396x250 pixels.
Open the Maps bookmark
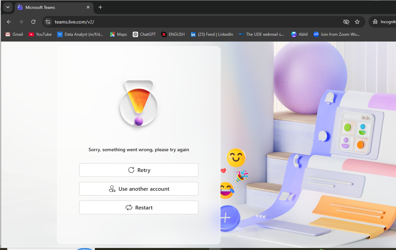[118, 34]
